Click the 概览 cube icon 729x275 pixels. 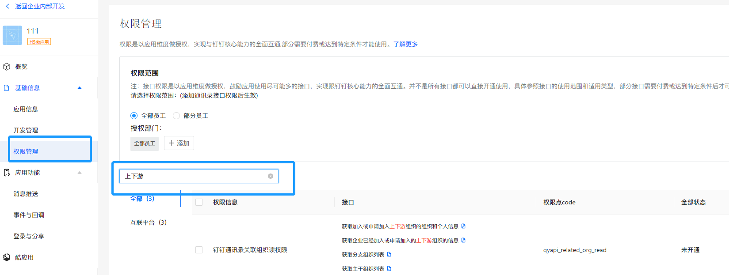click(7, 67)
